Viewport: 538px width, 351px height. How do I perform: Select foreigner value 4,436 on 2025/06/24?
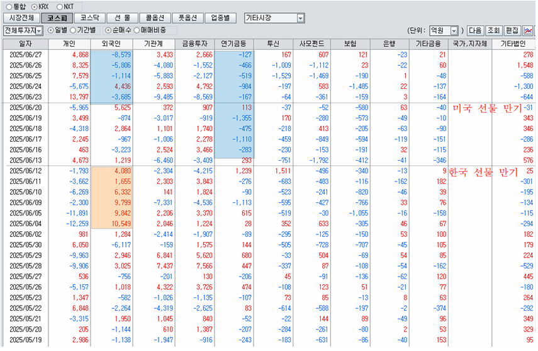[123, 86]
